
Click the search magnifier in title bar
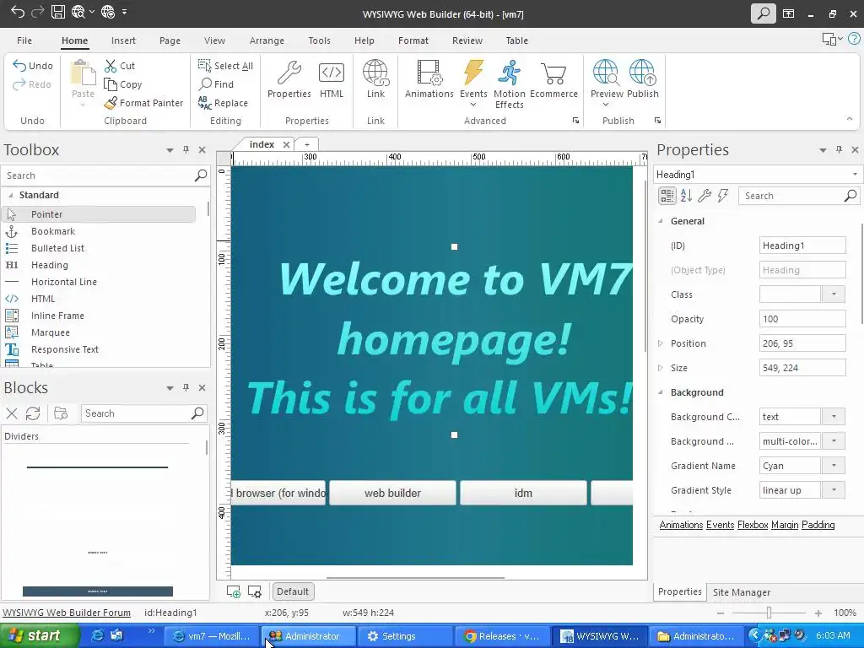point(763,13)
